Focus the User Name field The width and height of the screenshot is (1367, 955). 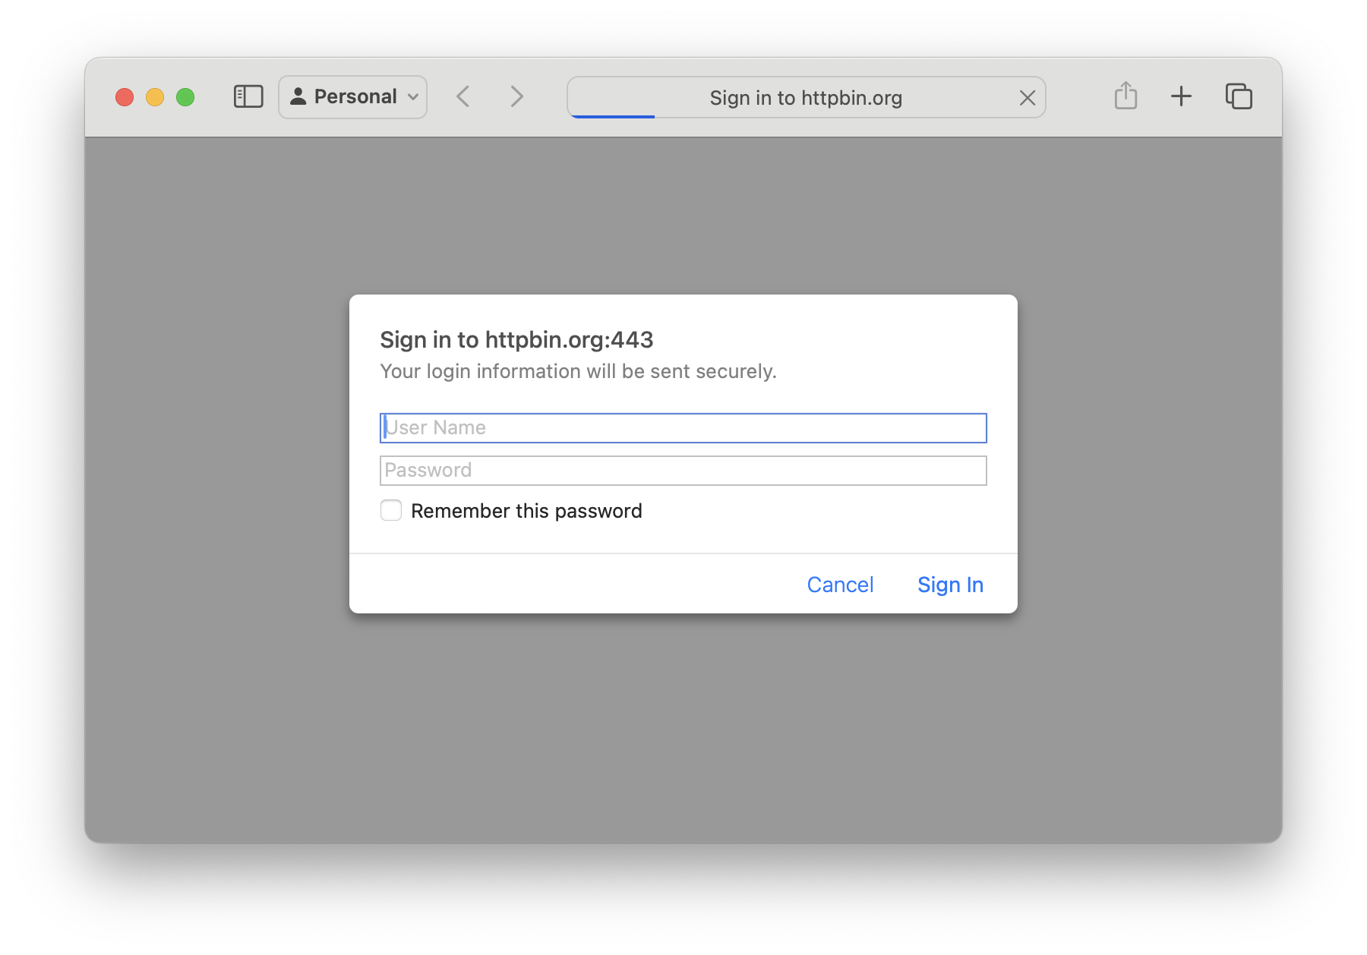(x=683, y=428)
